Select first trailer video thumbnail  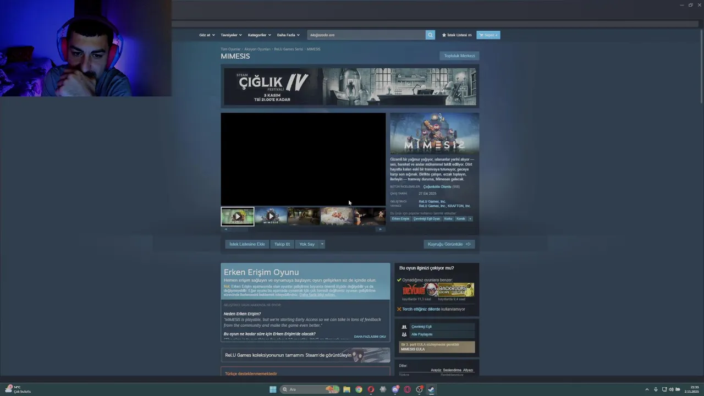point(238,217)
